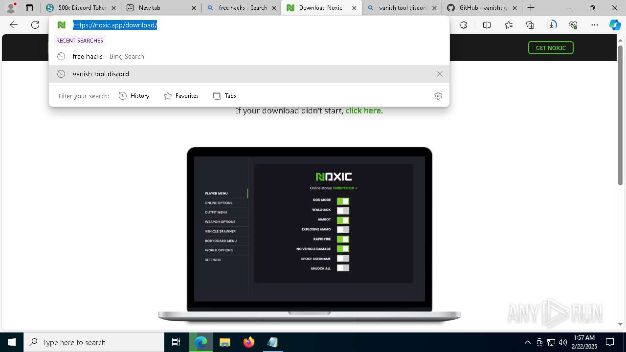This screenshot has width=626, height=352.
Task: Open the Browser essentials heart icon
Action: click(x=573, y=25)
